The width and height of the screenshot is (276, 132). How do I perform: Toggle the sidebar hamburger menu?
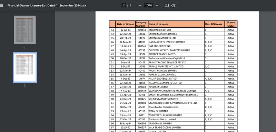(1, 5)
